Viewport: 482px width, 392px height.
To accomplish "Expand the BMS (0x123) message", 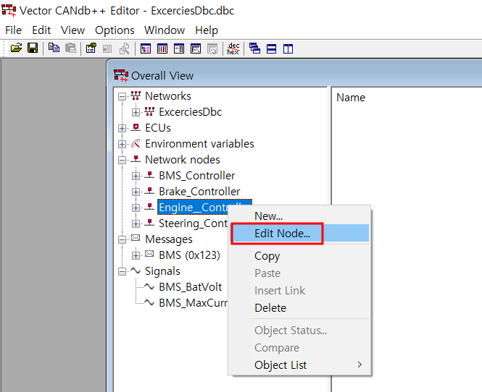I will (x=136, y=255).
